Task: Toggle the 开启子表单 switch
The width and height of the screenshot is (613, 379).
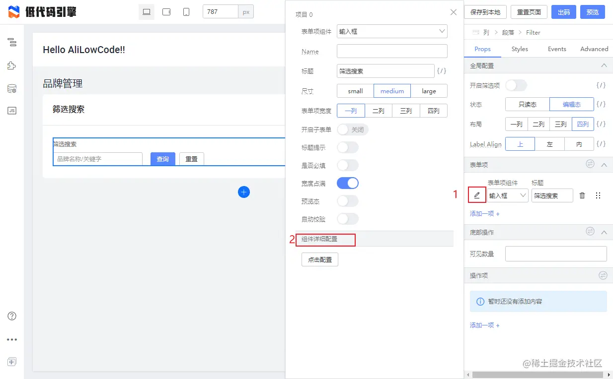Action: click(x=353, y=129)
